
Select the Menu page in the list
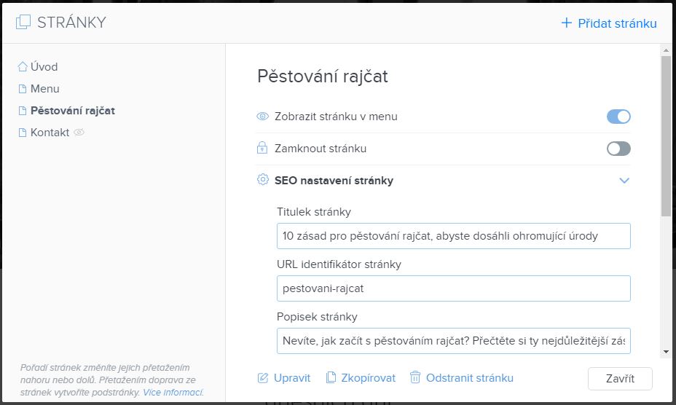point(45,89)
